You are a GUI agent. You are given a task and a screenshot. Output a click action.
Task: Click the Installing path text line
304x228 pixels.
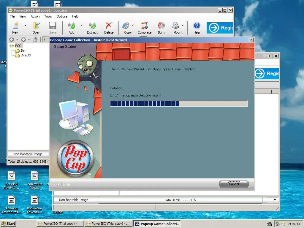pos(135,95)
